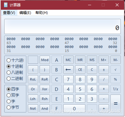Image resolution: width=125 pixels, height=117 pixels.
Task: Click the Lsh left shift button
Action: 33,99
